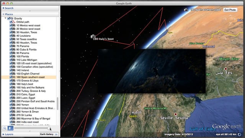Image resolution: width=245 pixels, height=138 pixels.
Task: Collapse the Gravity folder tree arrow
Action: click(x=5, y=18)
